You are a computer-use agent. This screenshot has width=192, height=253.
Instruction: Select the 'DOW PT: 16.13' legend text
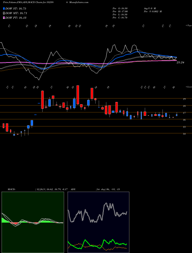coord(16,18)
